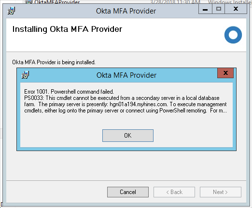
Task: Close the error dialog with the red X
Action: pos(225,73)
